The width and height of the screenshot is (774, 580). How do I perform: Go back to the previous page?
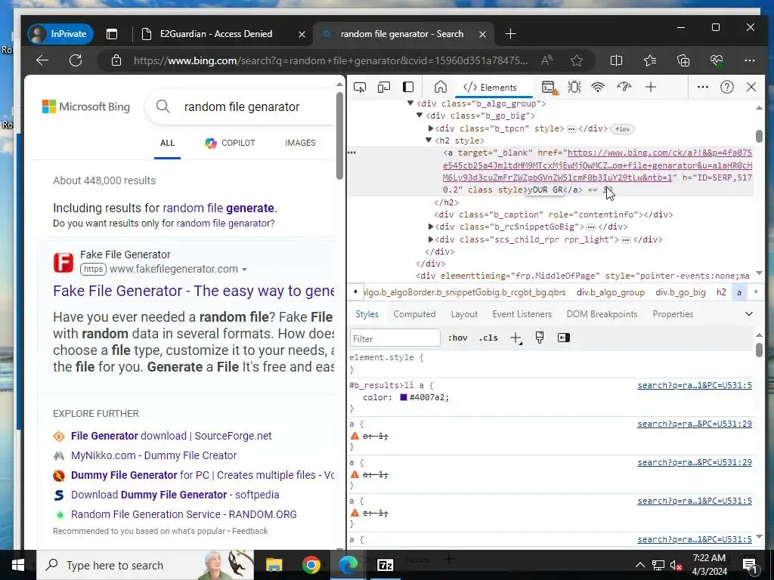(x=42, y=60)
